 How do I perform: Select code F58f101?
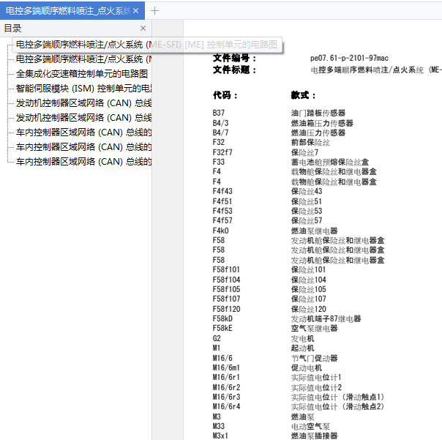point(226,269)
